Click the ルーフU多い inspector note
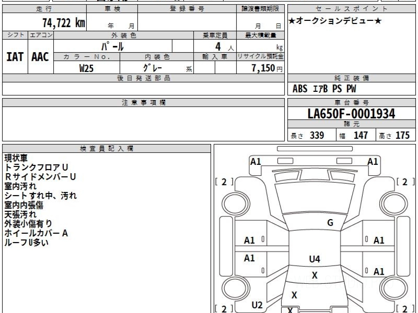The image size is (418, 313). click(26, 243)
